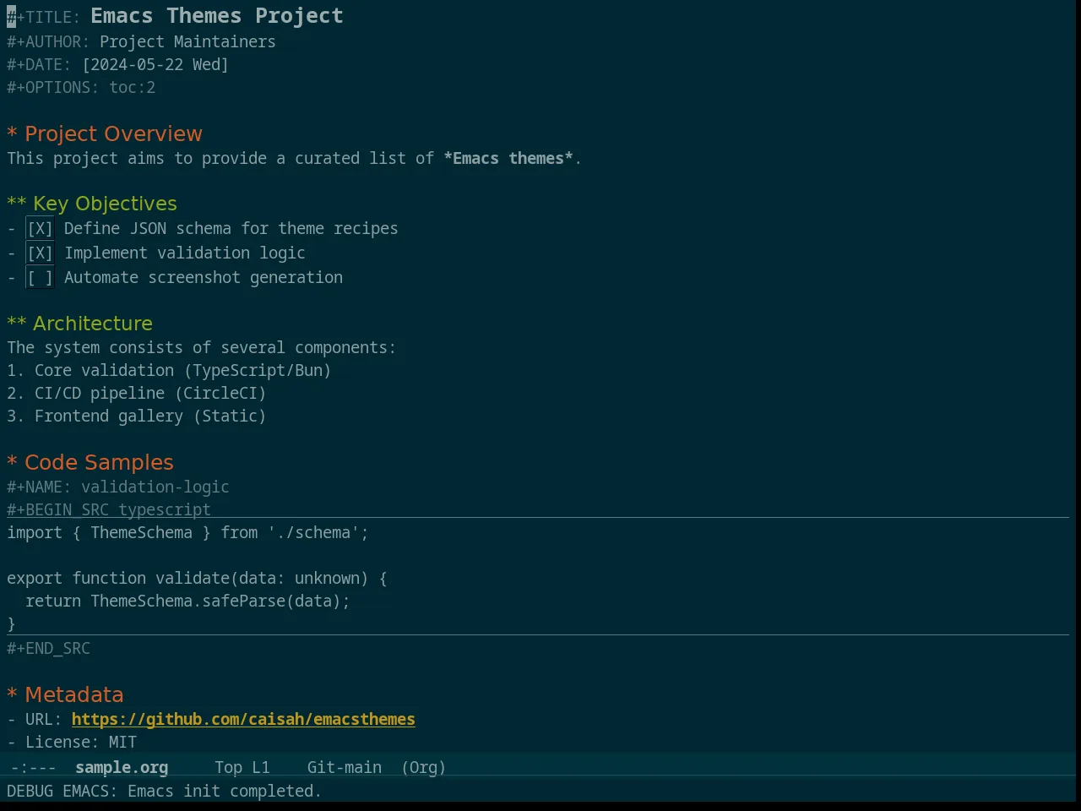Toggle the 'Define JSON schema' checkbox
This screenshot has height=811, width=1081.
(40, 229)
